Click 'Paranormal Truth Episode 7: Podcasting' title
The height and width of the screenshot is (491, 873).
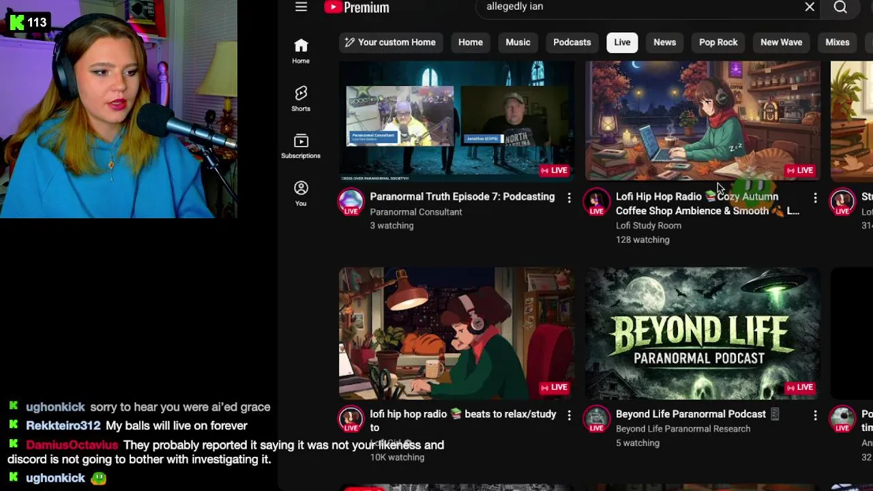pyautogui.click(x=462, y=196)
